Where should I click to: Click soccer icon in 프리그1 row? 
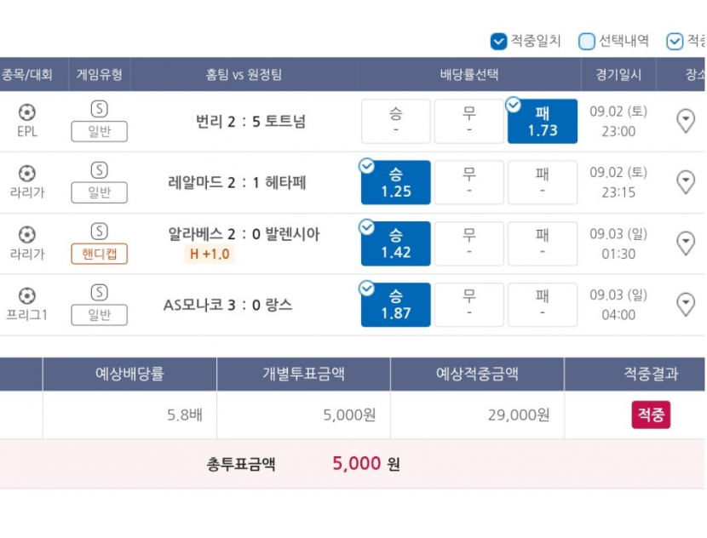[27, 296]
